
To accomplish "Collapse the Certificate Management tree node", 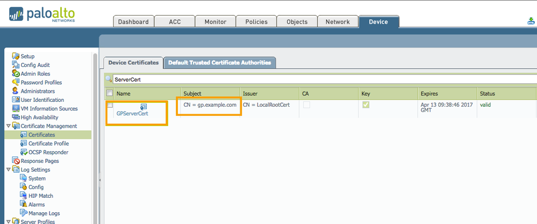I will 8,126.
